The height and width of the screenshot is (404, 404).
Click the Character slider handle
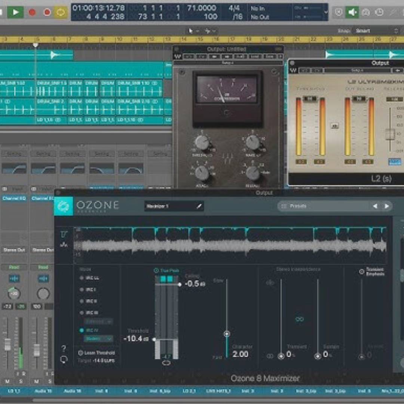click(227, 334)
